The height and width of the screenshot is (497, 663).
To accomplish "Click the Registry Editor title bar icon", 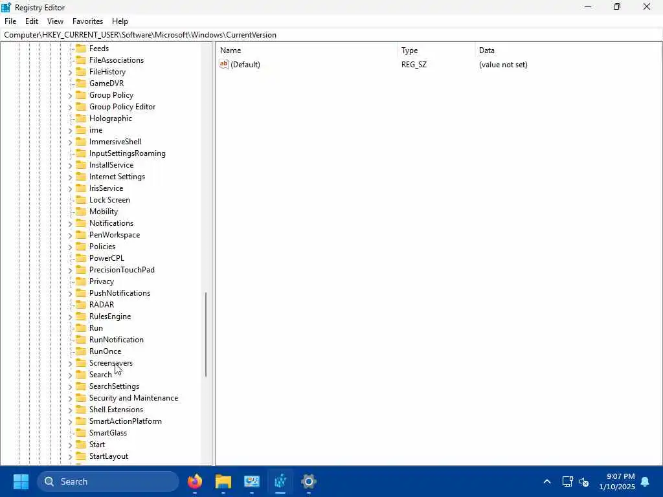I will (x=6, y=7).
